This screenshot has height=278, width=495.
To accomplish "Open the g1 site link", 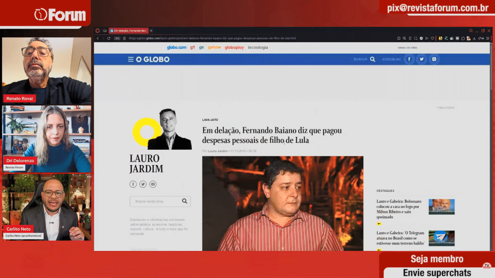I will click(x=192, y=47).
